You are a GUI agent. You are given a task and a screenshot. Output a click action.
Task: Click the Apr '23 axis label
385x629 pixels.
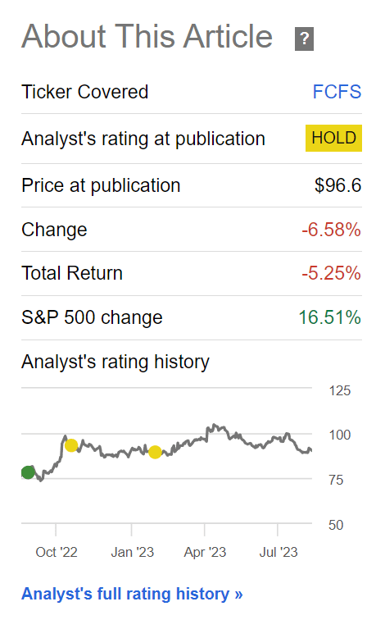tap(205, 553)
